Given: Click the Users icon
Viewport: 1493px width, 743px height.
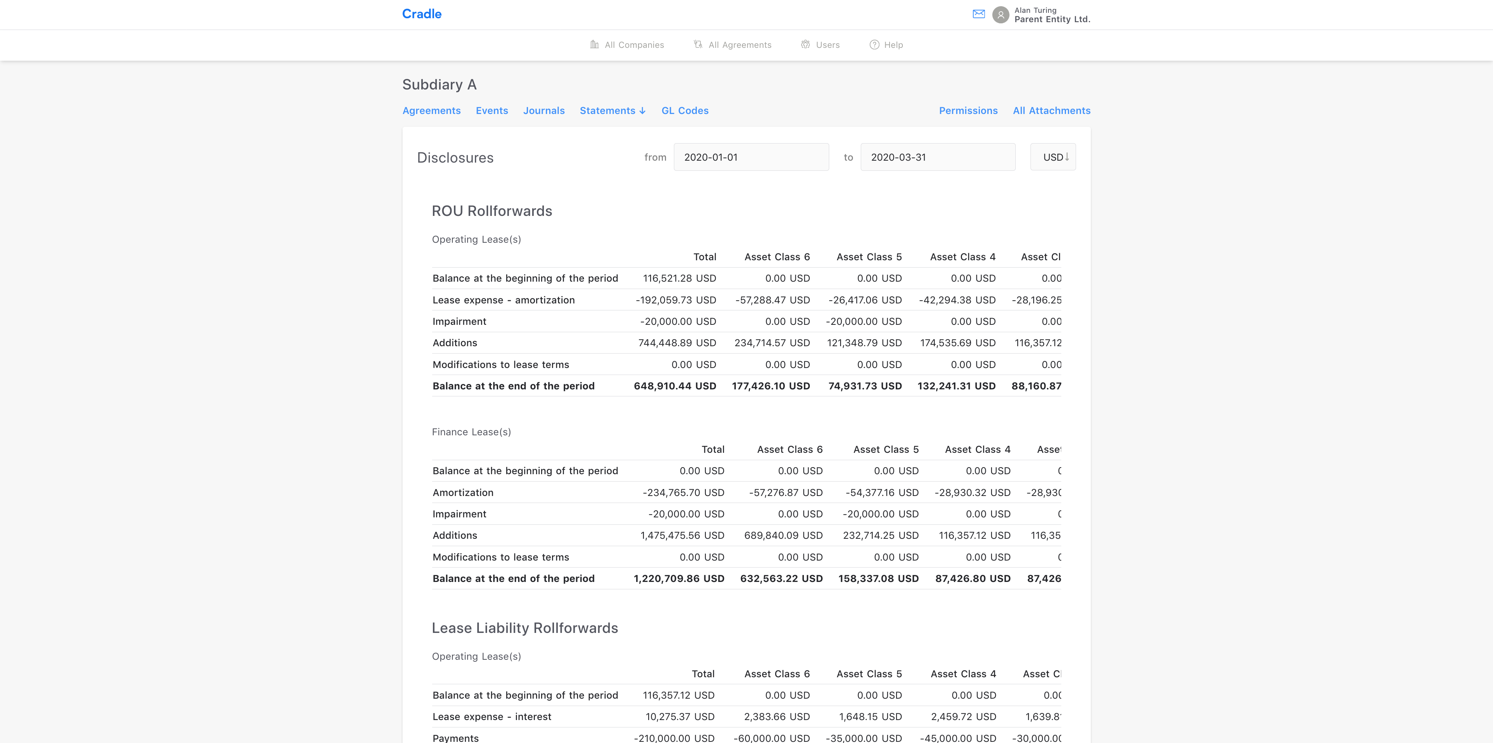Looking at the screenshot, I should [x=805, y=45].
